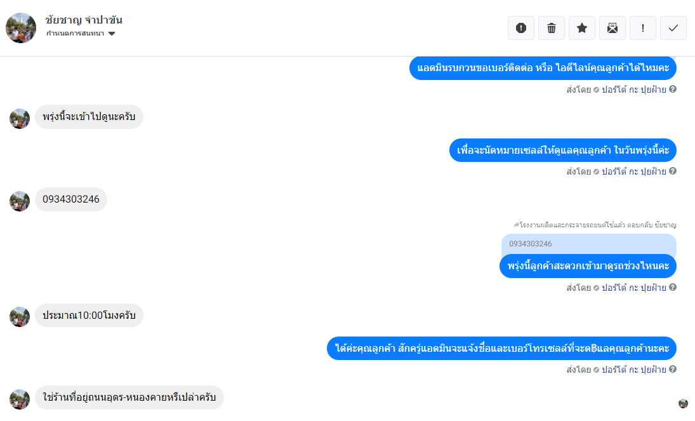Click the small seen-by avatar at bottom right
The image size is (695, 421).
(x=683, y=403)
